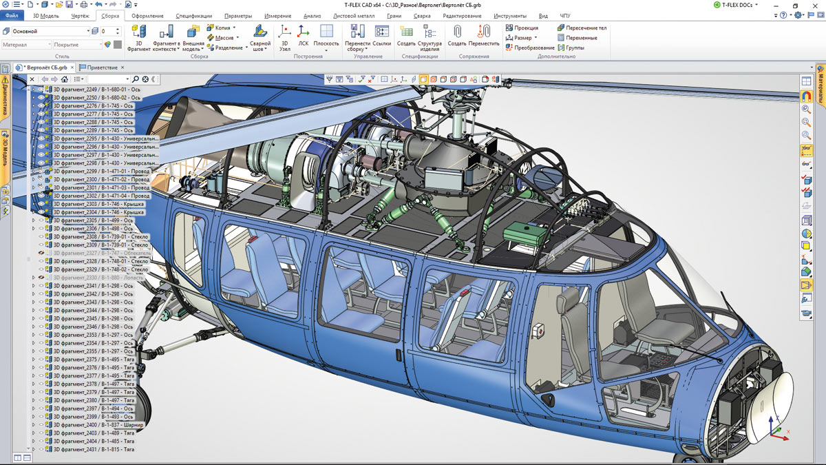The height and width of the screenshot is (465, 826).
Task: Open the Диагностика side panel tab
Action: [x=5, y=98]
